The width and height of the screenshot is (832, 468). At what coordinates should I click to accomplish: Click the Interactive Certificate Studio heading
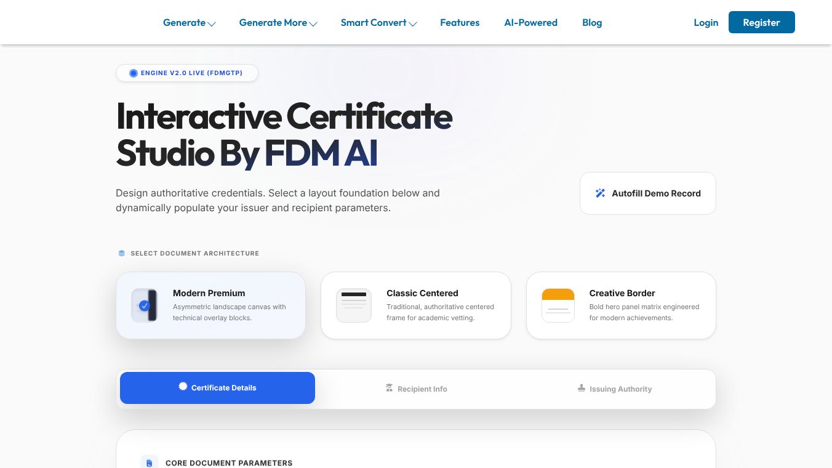284,134
